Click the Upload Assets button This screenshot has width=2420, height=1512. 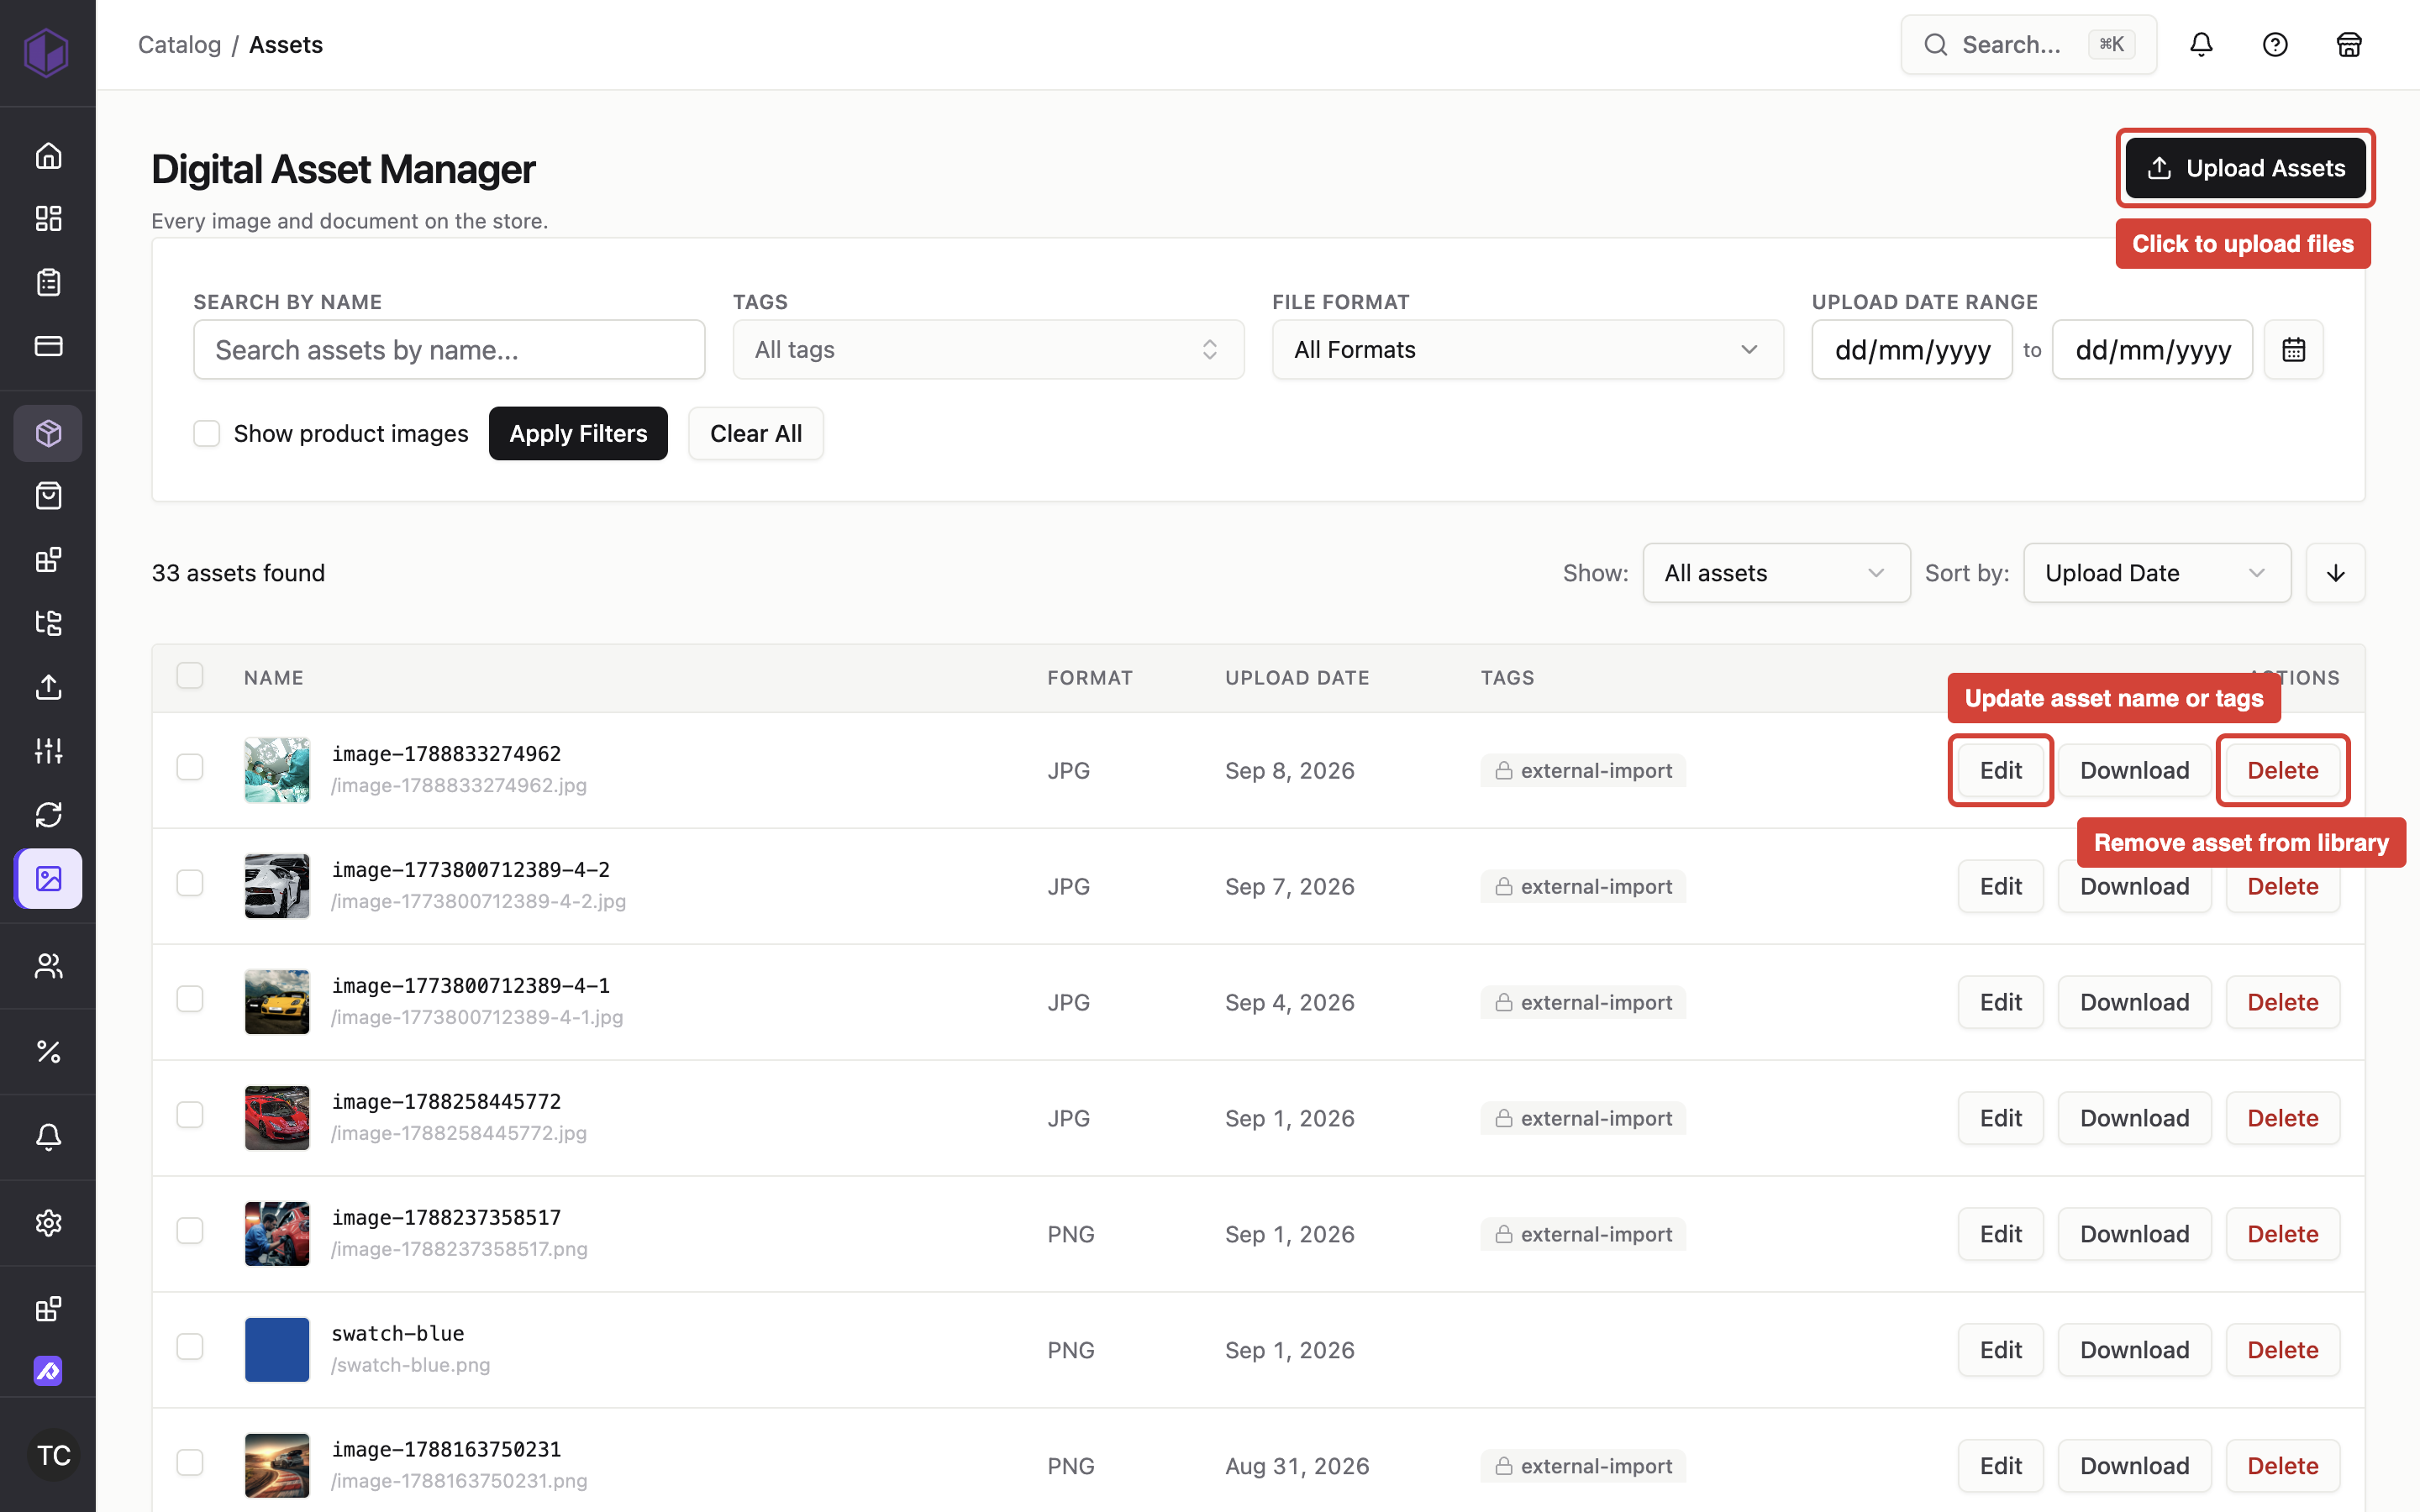coord(2245,168)
